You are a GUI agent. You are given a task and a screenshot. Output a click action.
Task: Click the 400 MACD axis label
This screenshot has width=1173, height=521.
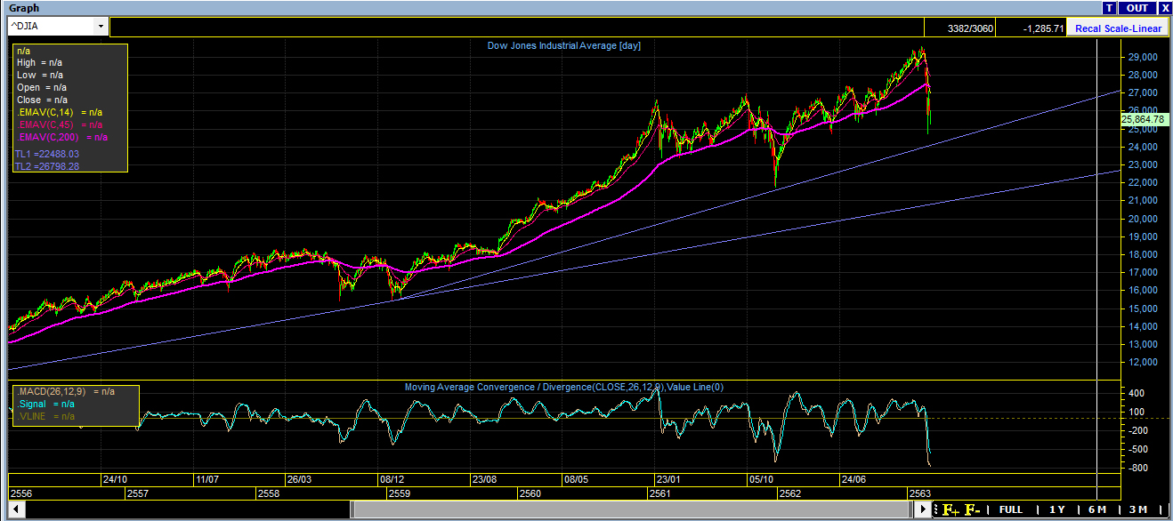[x=1138, y=393]
